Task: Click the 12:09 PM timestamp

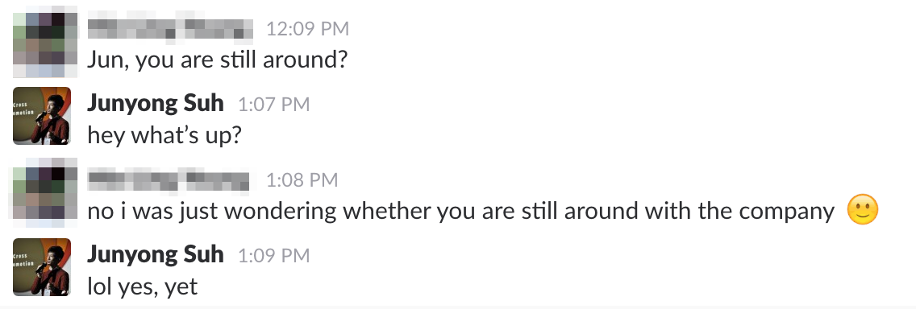Action: pyautogui.click(x=308, y=29)
